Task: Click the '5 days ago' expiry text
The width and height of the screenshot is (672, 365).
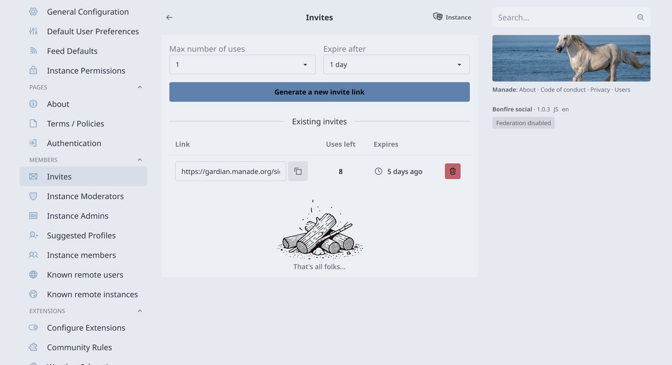Action: click(x=405, y=172)
